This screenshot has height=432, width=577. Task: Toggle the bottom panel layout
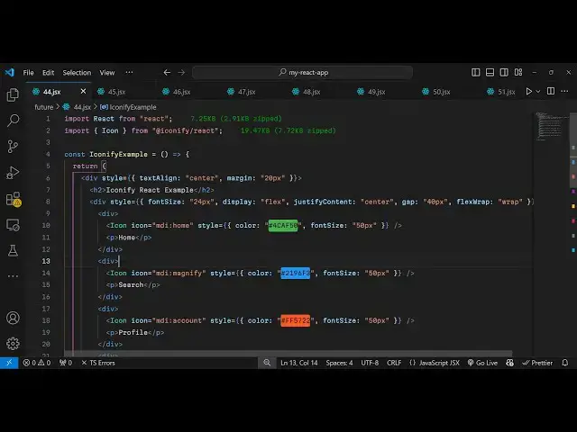click(490, 72)
